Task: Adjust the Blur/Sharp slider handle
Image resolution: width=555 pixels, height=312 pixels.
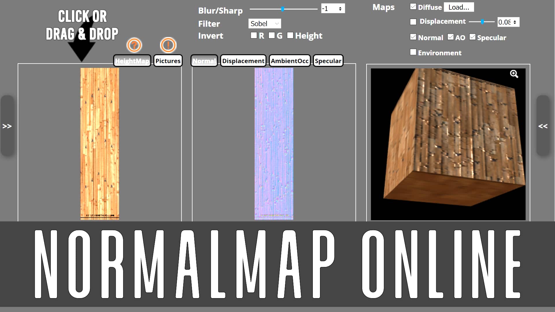Action: [x=283, y=9]
